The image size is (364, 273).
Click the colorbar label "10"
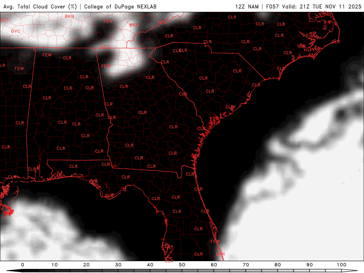click(x=54, y=265)
